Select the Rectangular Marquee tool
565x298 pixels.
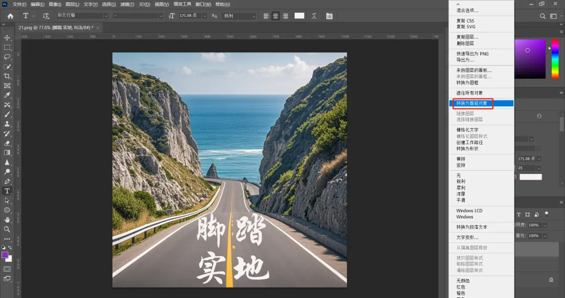point(7,47)
